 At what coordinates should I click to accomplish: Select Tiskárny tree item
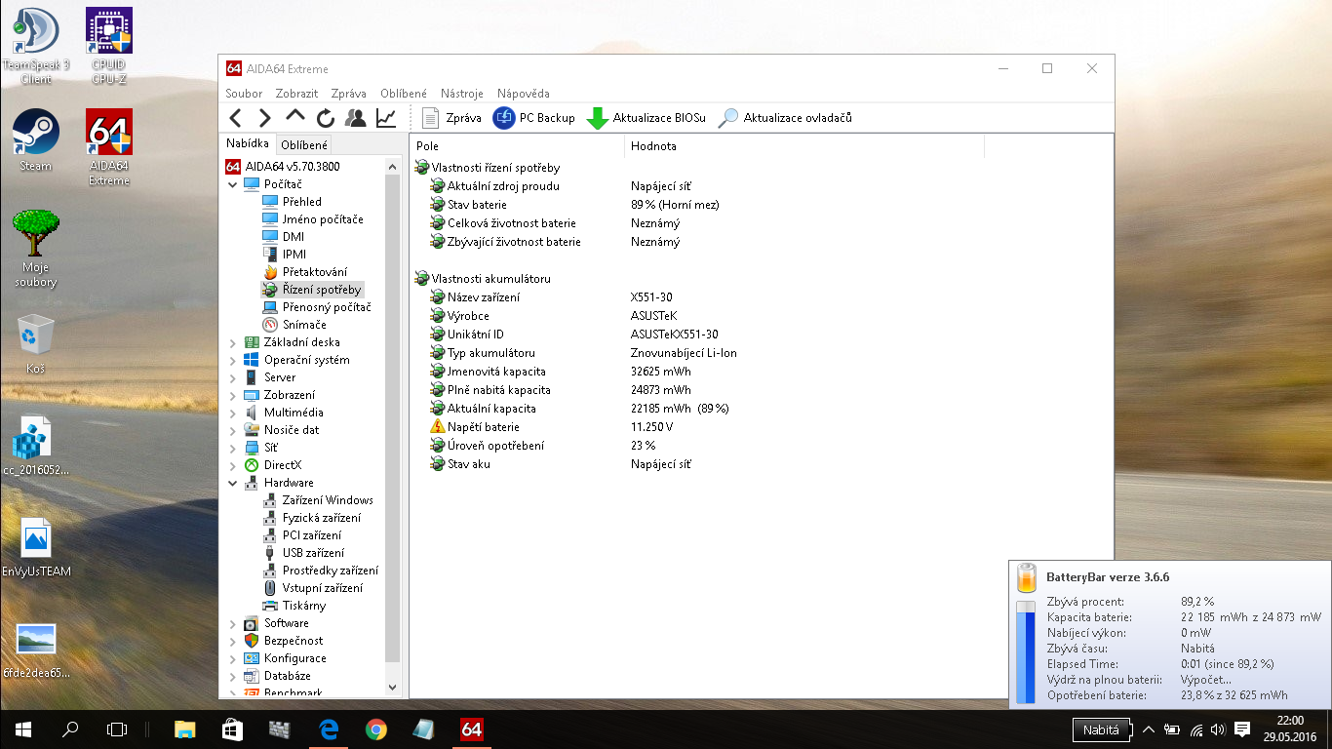pyautogui.click(x=303, y=606)
